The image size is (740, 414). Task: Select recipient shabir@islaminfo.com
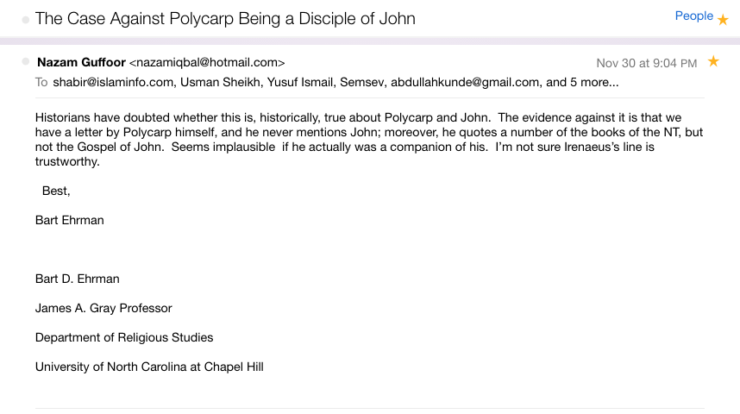pos(101,83)
